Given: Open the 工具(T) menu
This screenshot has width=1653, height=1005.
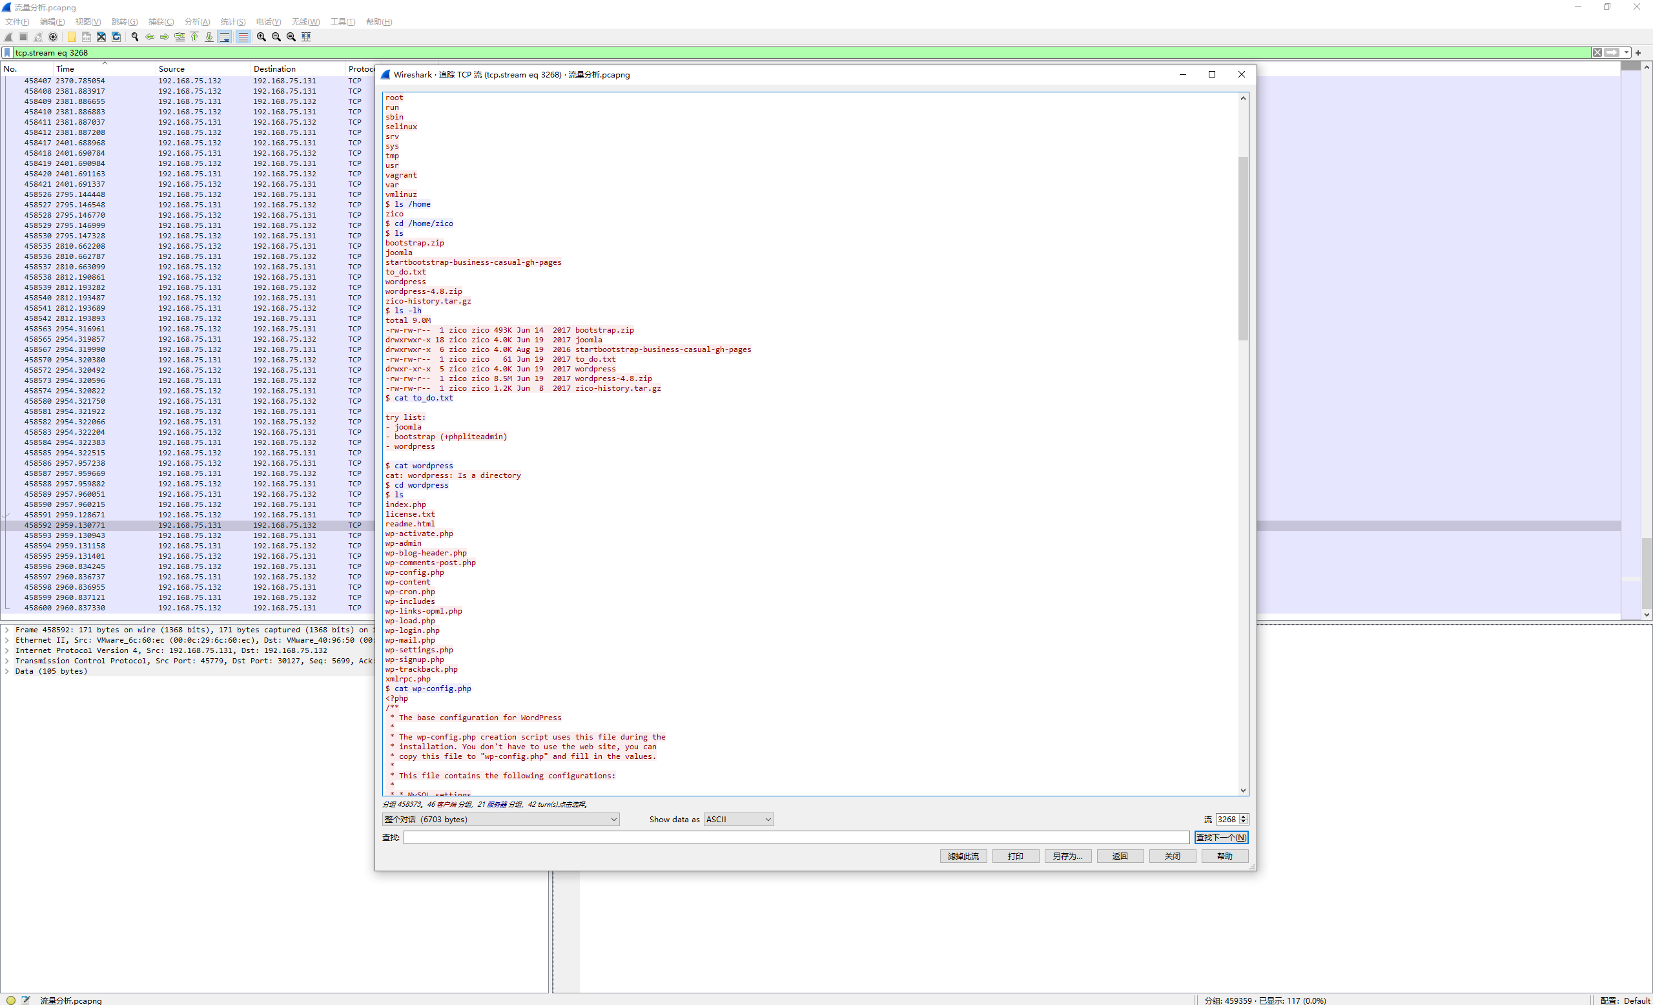Looking at the screenshot, I should [343, 21].
